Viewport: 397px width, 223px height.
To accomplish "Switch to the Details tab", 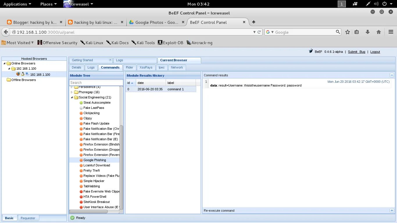I will pyautogui.click(x=76, y=67).
